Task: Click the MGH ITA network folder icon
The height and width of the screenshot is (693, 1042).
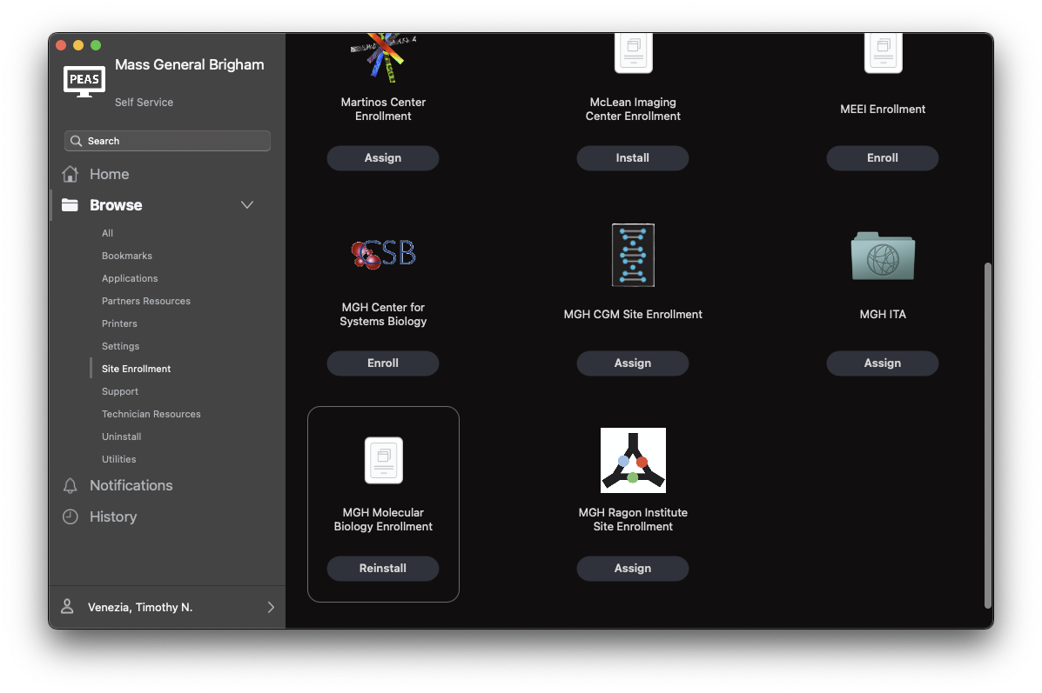Action: (884, 256)
